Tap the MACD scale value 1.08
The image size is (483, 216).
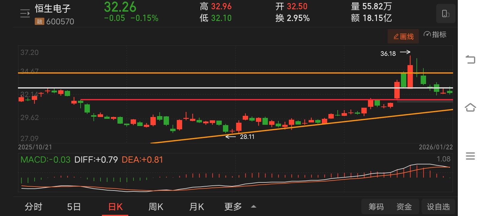[x=443, y=159]
